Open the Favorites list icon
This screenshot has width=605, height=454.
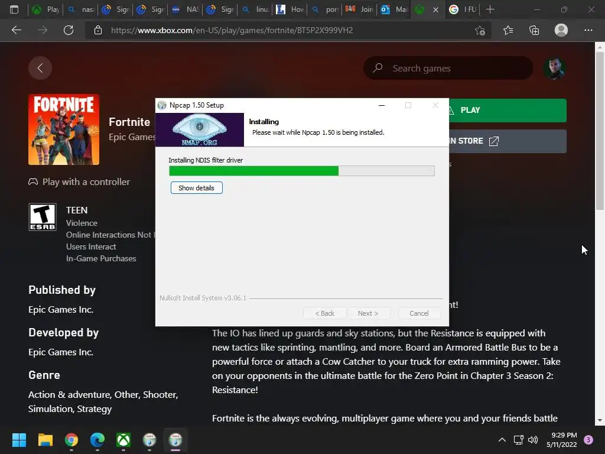pos(508,30)
